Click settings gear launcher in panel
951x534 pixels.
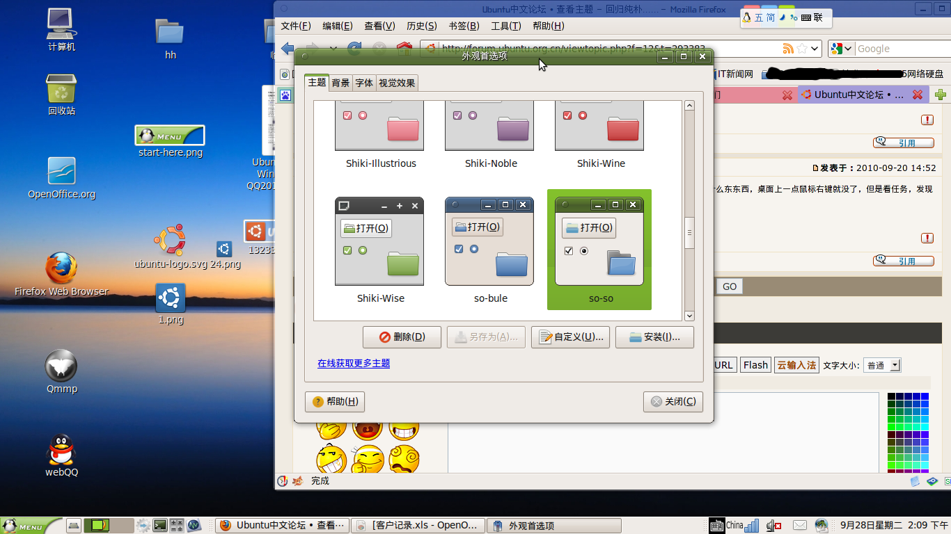point(143,526)
